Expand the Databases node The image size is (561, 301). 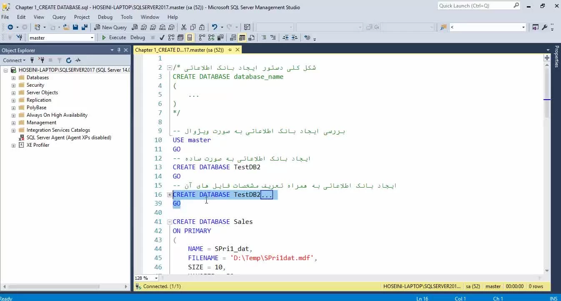point(13,78)
